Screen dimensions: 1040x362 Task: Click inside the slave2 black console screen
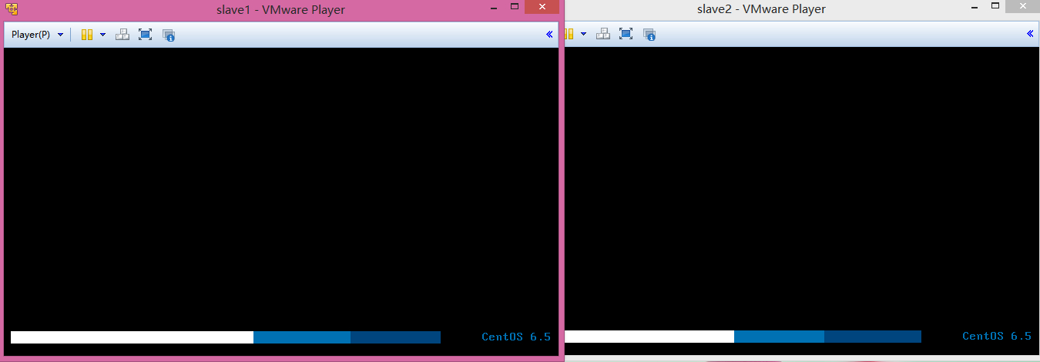pyautogui.click(x=801, y=185)
